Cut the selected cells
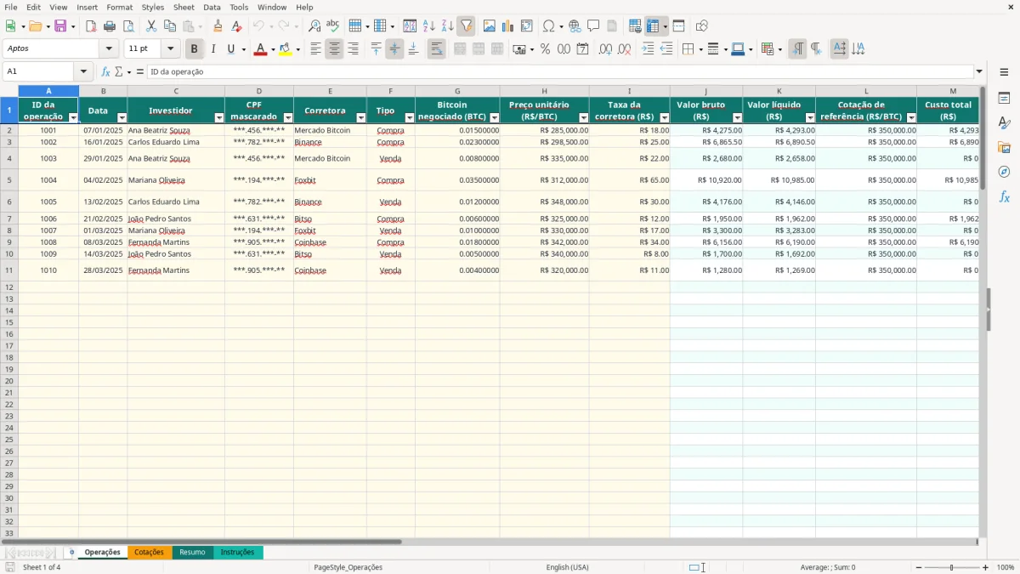 pos(151,26)
